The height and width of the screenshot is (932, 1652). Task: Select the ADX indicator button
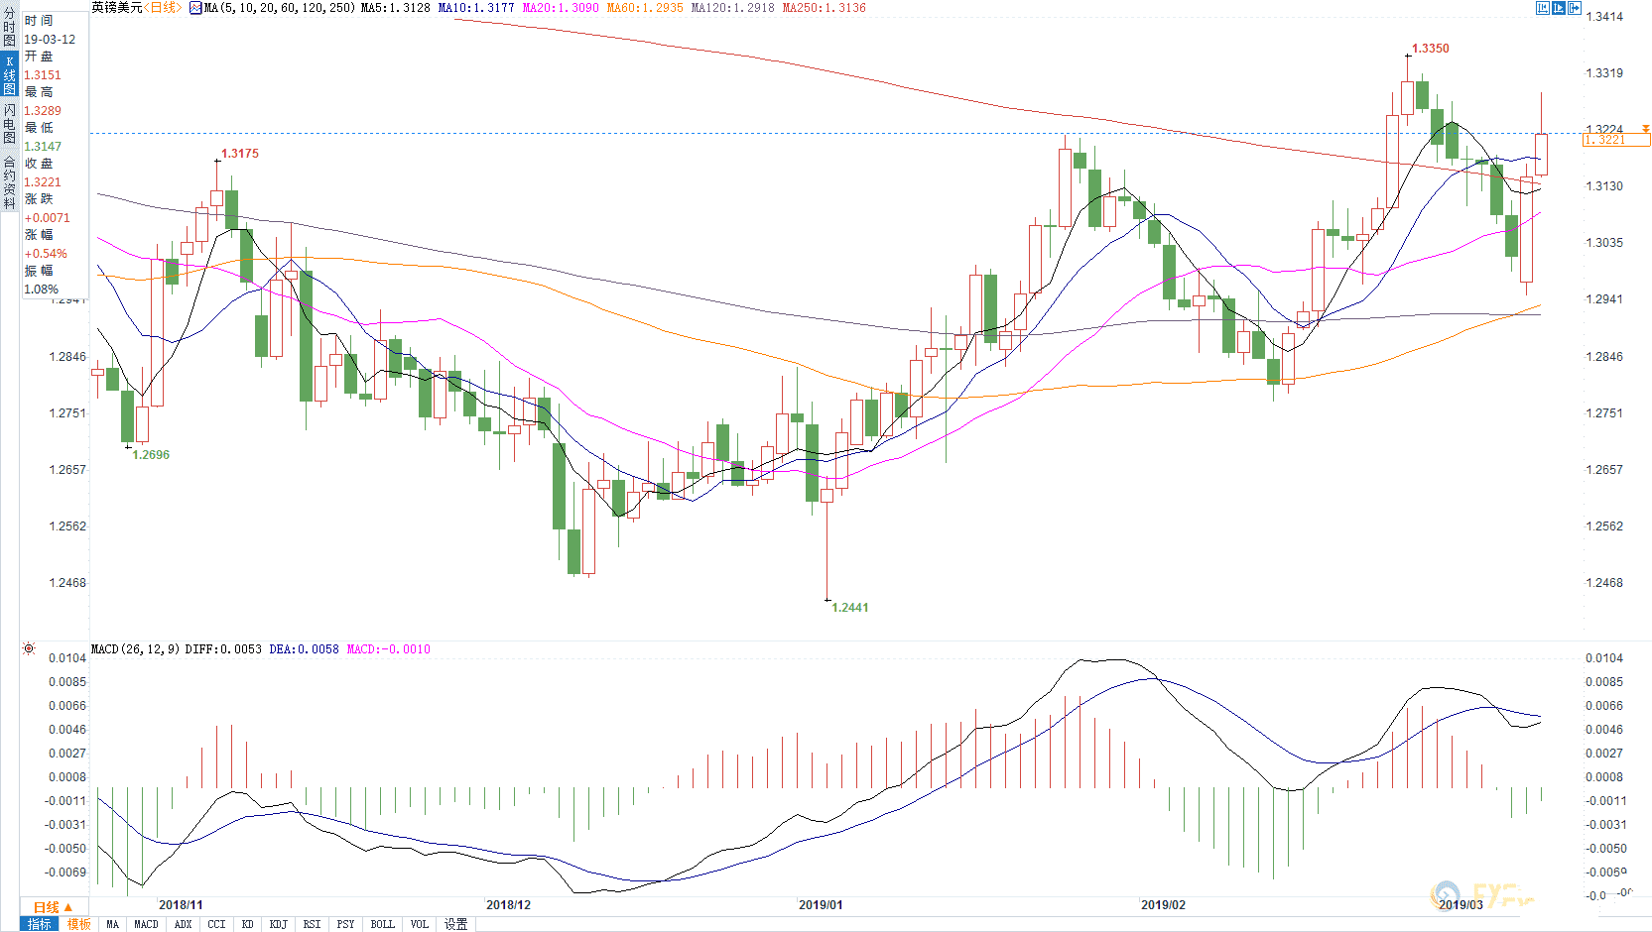183,924
